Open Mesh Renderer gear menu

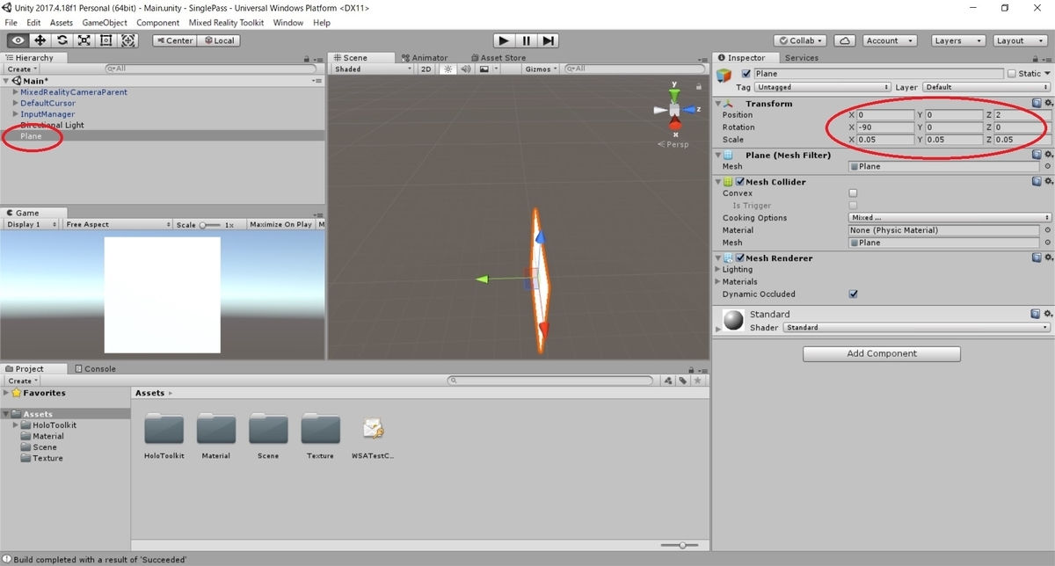pyautogui.click(x=1047, y=258)
